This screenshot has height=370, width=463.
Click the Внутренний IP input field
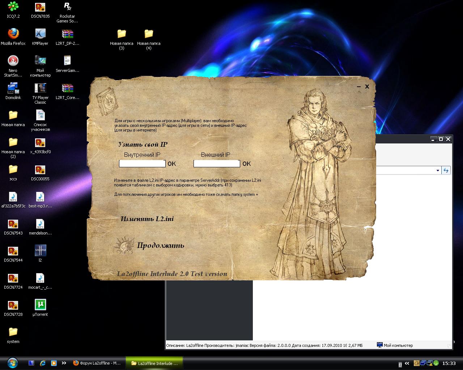(x=142, y=164)
